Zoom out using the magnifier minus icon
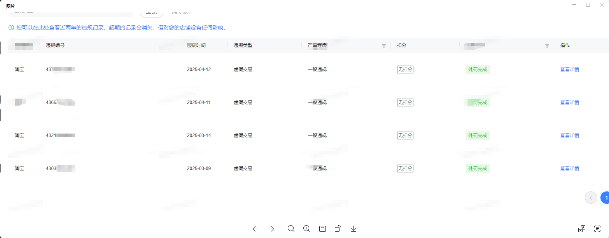609x238 pixels. pos(291,229)
